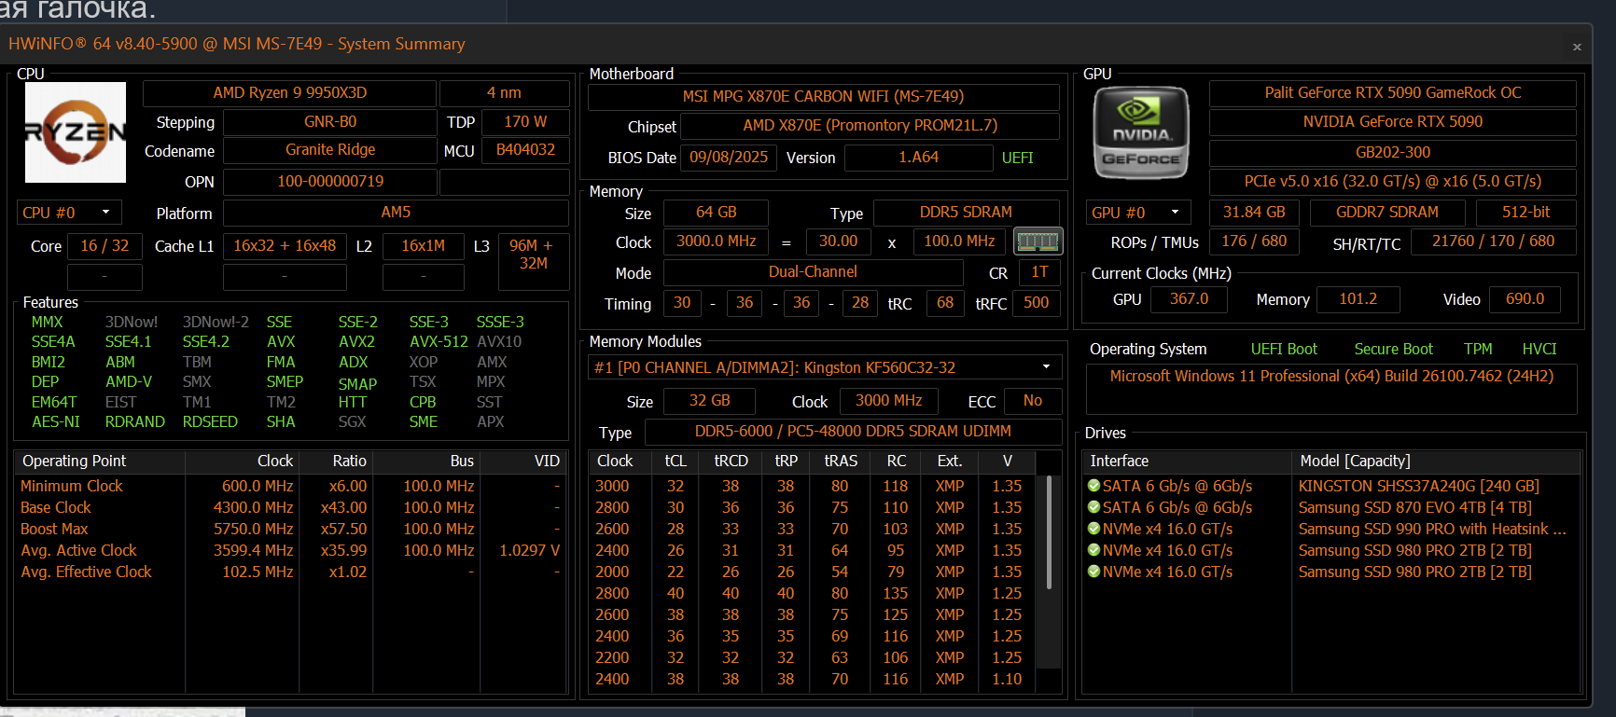Select the Avg. Active Clock row

click(x=290, y=550)
